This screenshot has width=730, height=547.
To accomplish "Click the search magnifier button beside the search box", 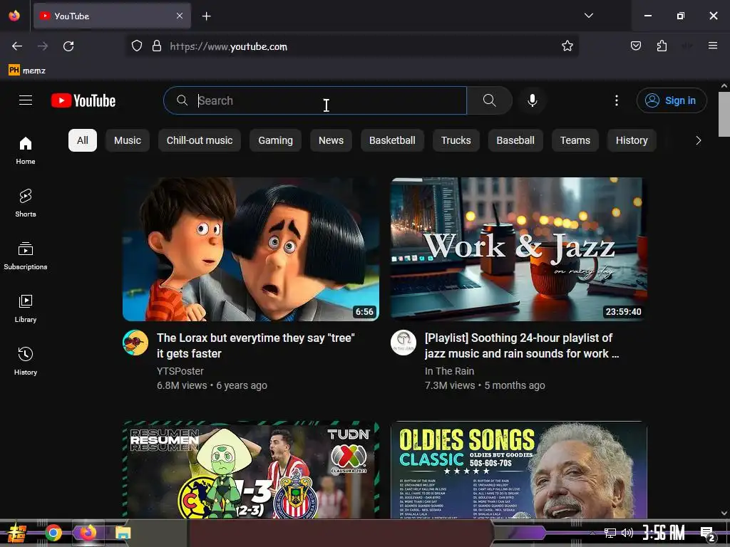I will (x=489, y=100).
